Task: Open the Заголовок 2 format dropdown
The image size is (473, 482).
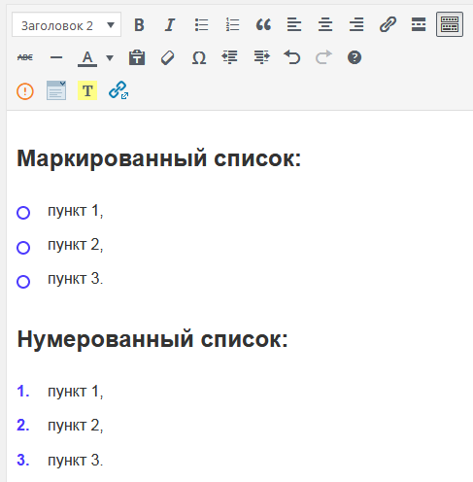Action: coord(66,24)
